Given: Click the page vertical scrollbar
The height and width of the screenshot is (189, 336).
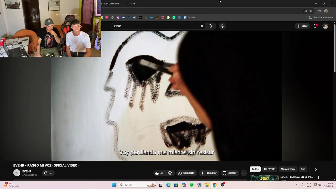Looking at the screenshot, I should 335,48.
